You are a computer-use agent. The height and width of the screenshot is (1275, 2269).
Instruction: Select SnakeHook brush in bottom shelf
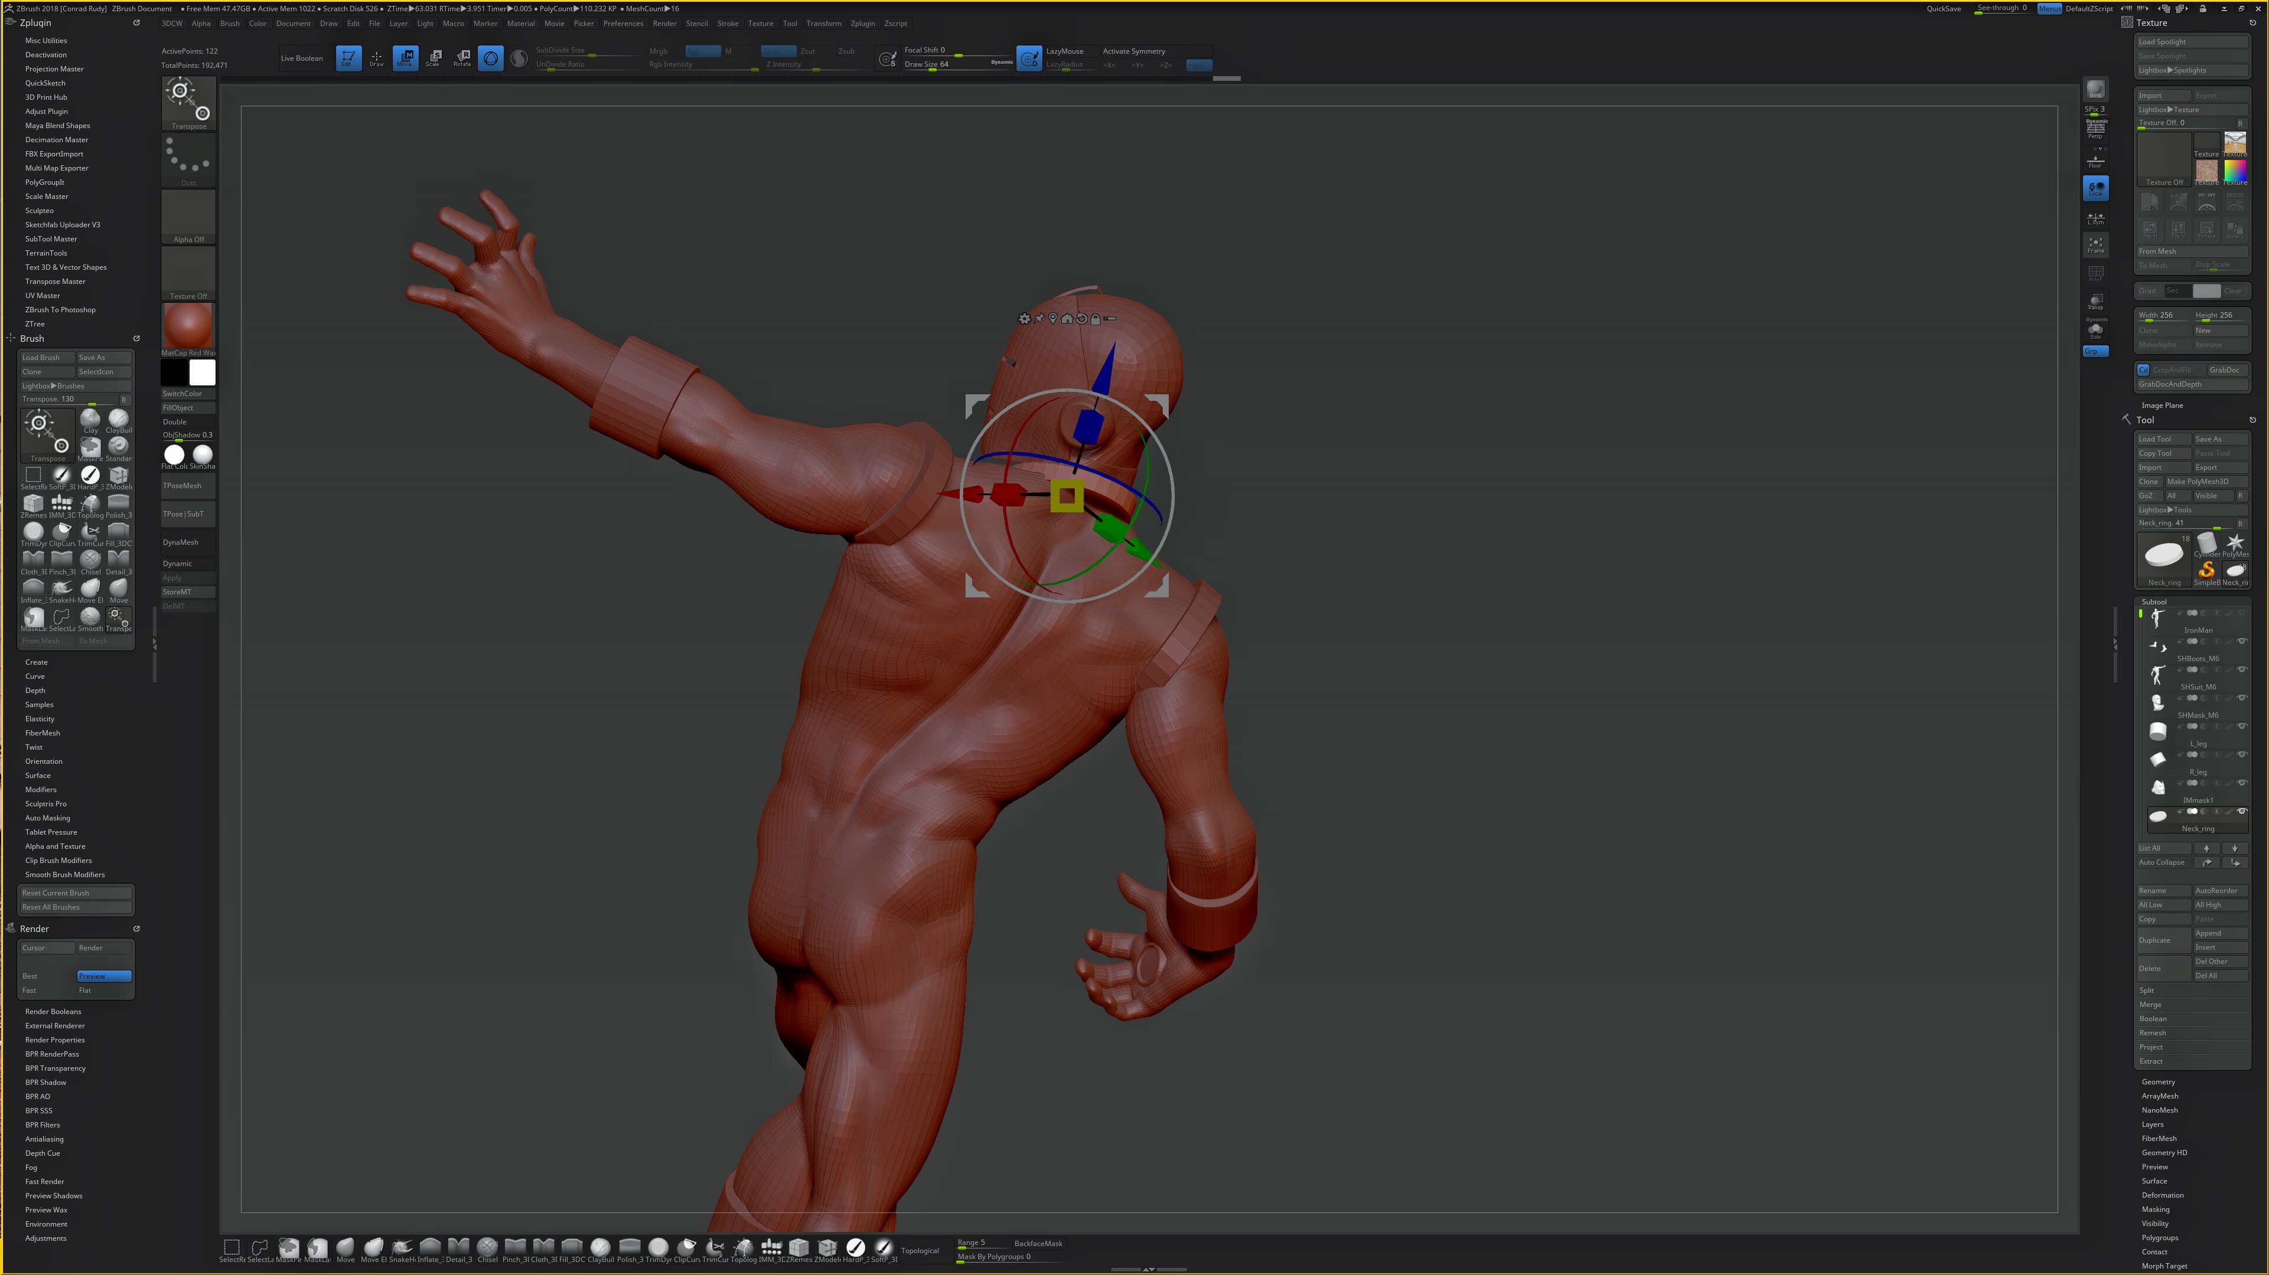pyautogui.click(x=402, y=1250)
